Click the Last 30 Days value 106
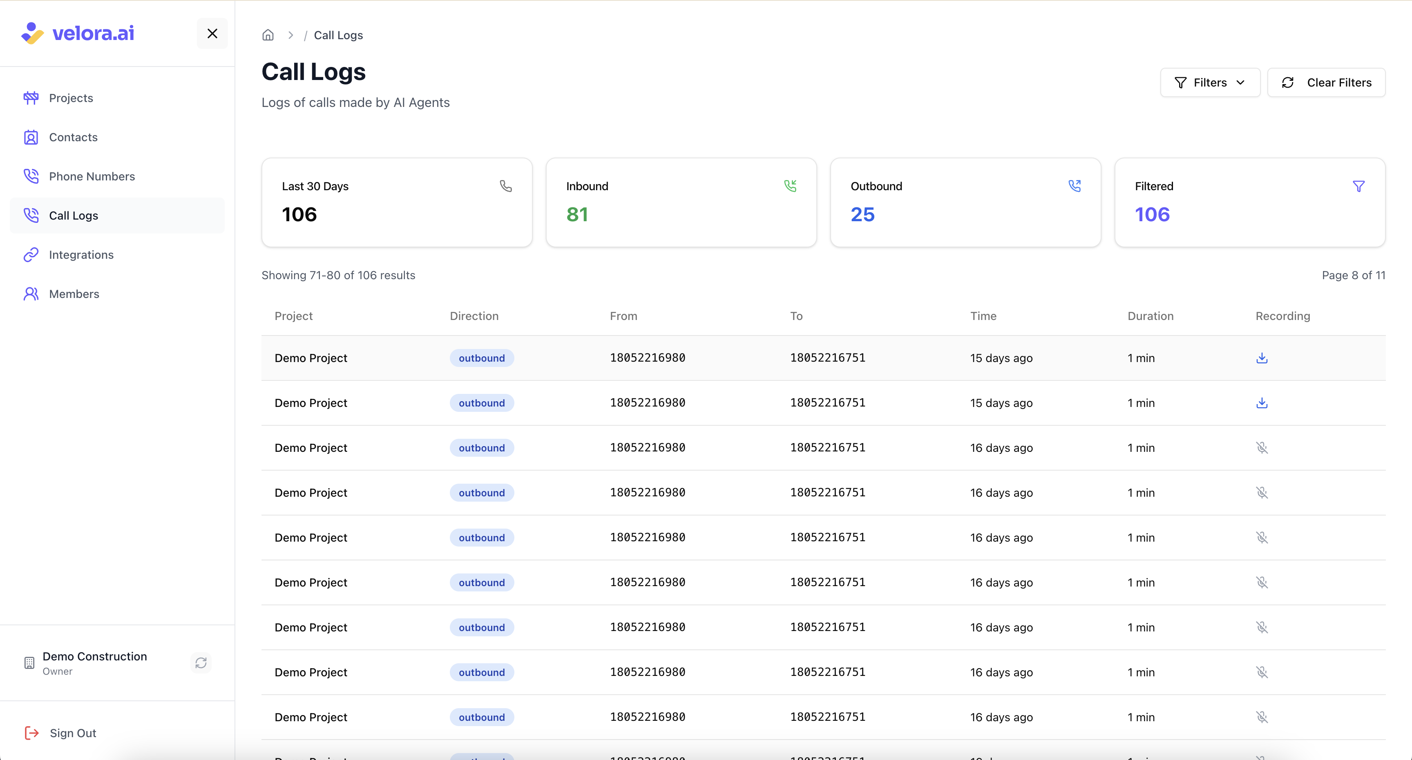Image resolution: width=1412 pixels, height=760 pixels. coord(299,215)
